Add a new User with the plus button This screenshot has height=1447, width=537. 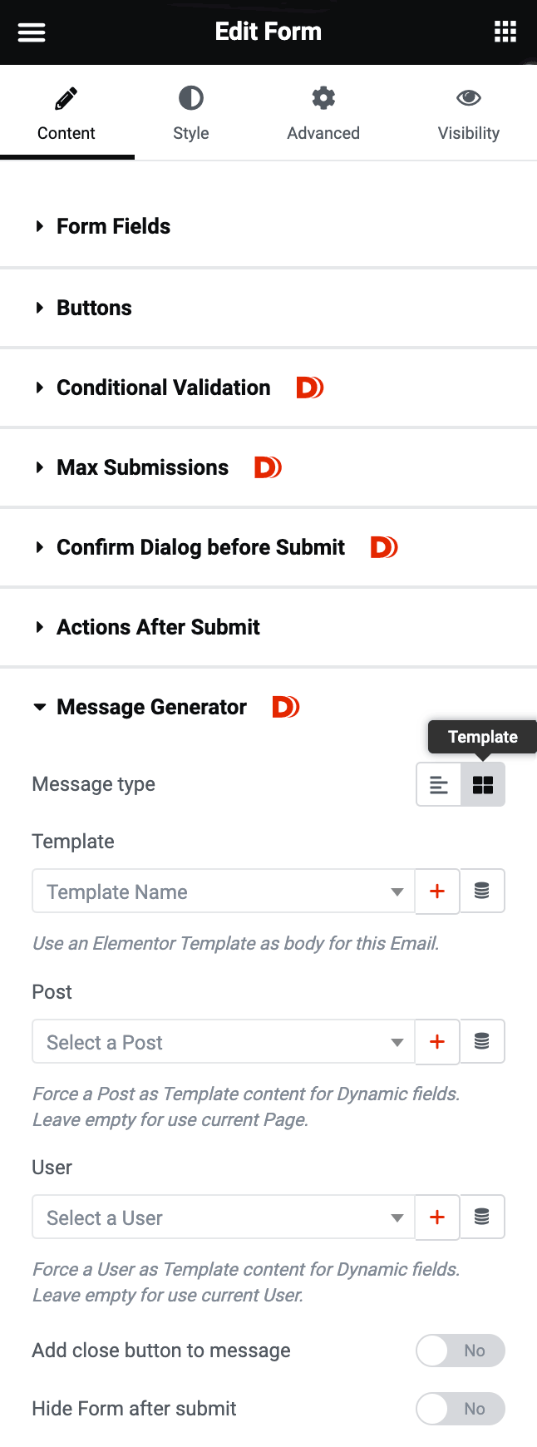[437, 1217]
